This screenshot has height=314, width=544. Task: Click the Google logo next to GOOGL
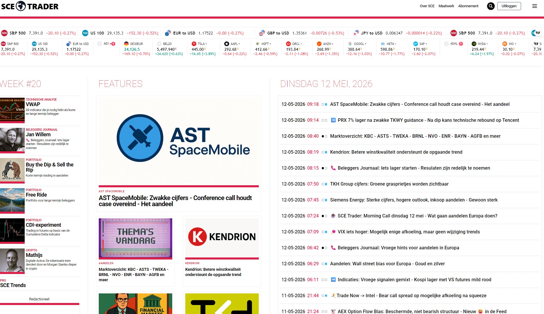[x=350, y=44]
